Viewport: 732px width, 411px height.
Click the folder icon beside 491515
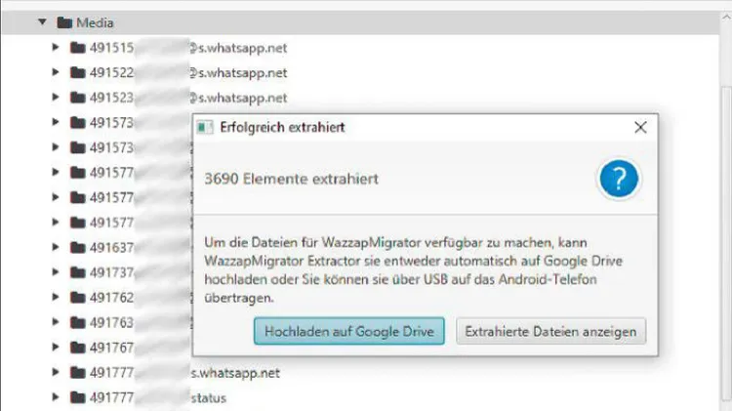pyautogui.click(x=77, y=48)
